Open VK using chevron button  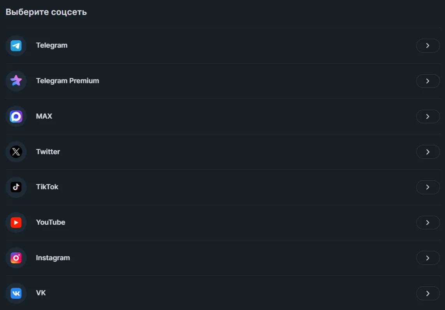point(428,293)
